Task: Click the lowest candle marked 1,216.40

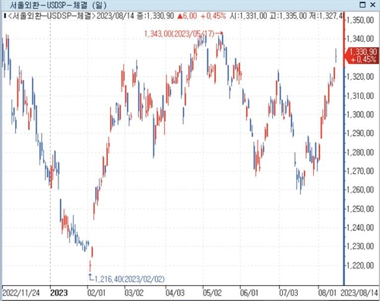Action: tap(90, 266)
